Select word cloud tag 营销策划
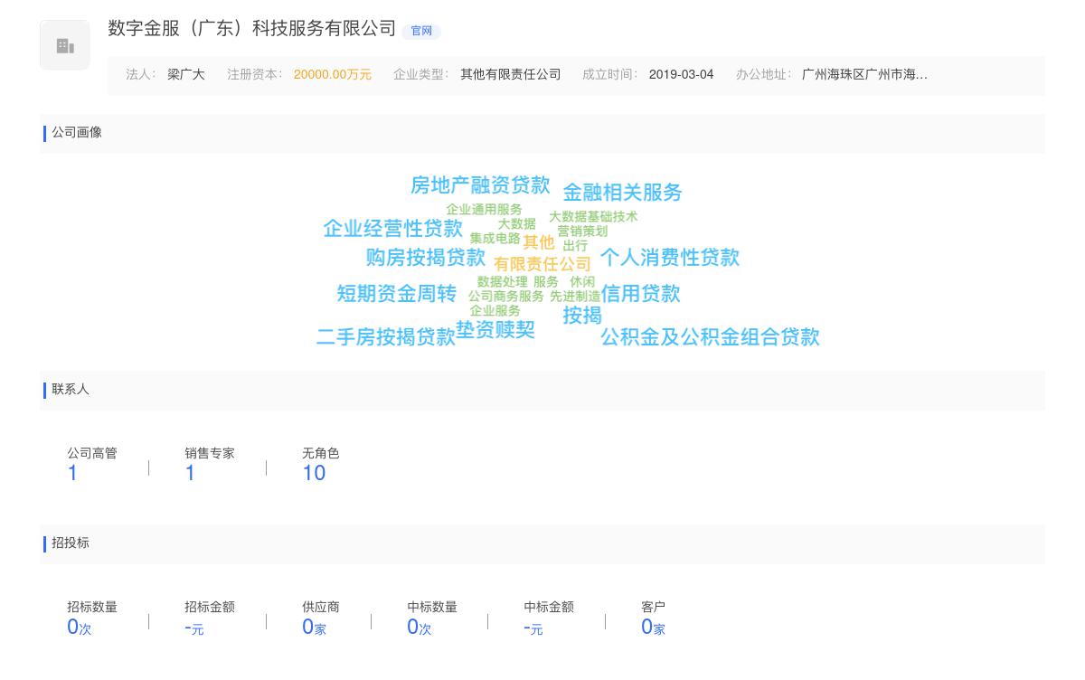This screenshot has height=680, width=1085. (582, 231)
